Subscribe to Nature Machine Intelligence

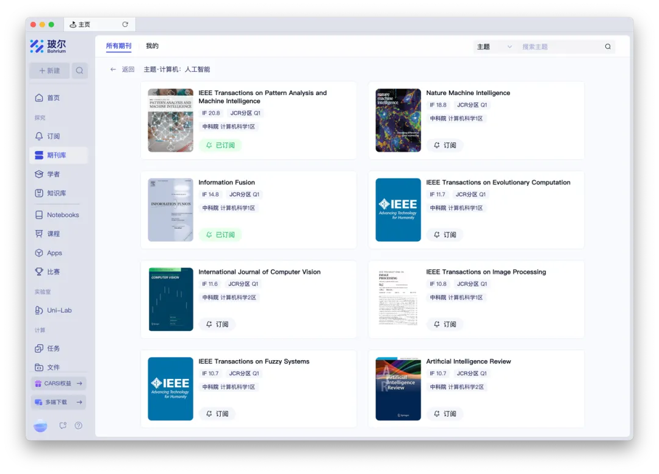point(445,146)
